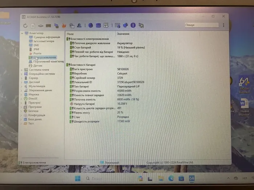This screenshot has height=190, width=254.
Task: Click the Windows Start button
Action: (x=78, y=178)
